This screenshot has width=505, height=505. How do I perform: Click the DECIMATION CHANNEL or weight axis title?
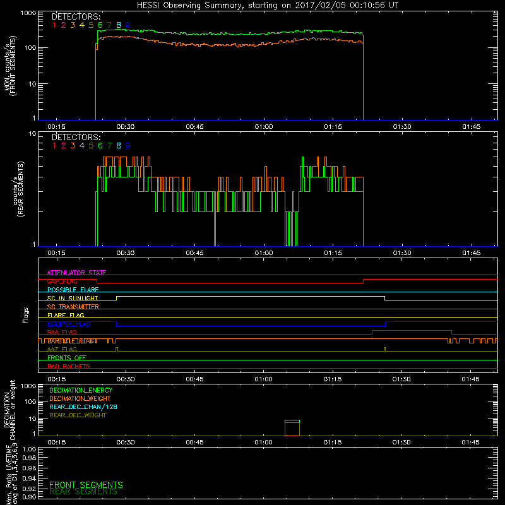[9, 410]
